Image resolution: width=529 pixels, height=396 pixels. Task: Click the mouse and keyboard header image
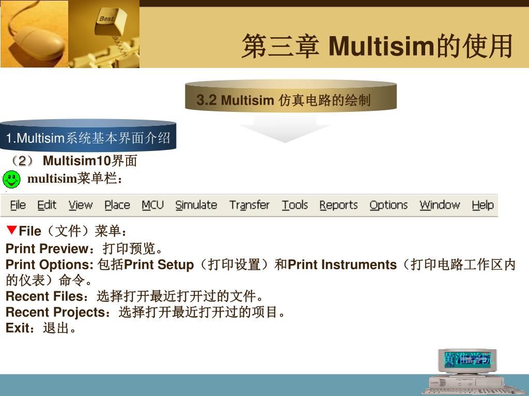70,34
